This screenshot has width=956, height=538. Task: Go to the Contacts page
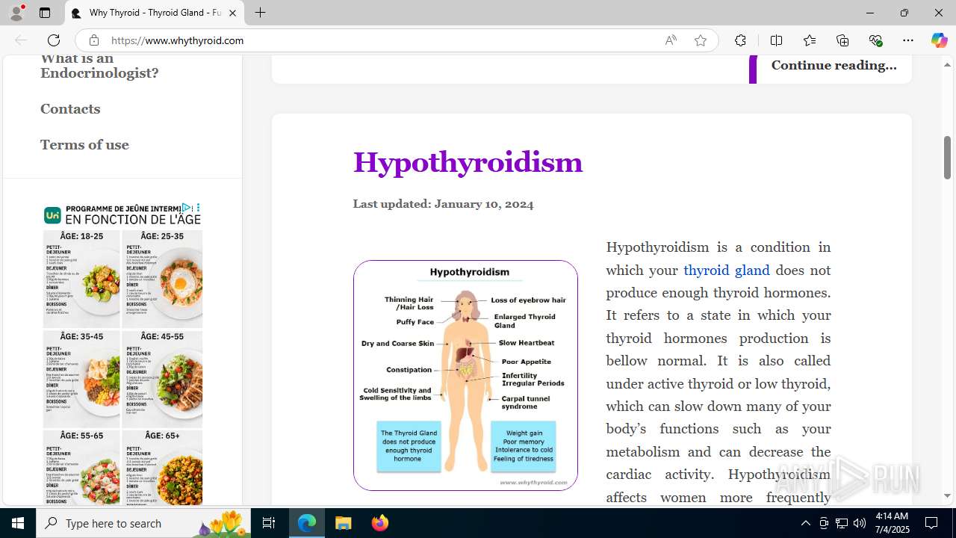(x=70, y=109)
